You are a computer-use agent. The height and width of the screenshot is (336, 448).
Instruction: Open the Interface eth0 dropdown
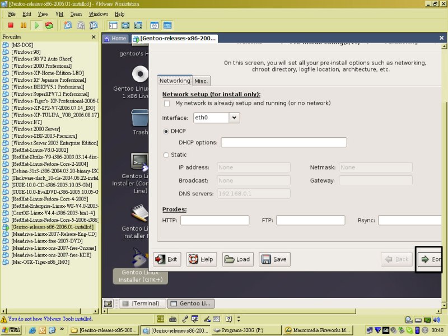point(234,118)
